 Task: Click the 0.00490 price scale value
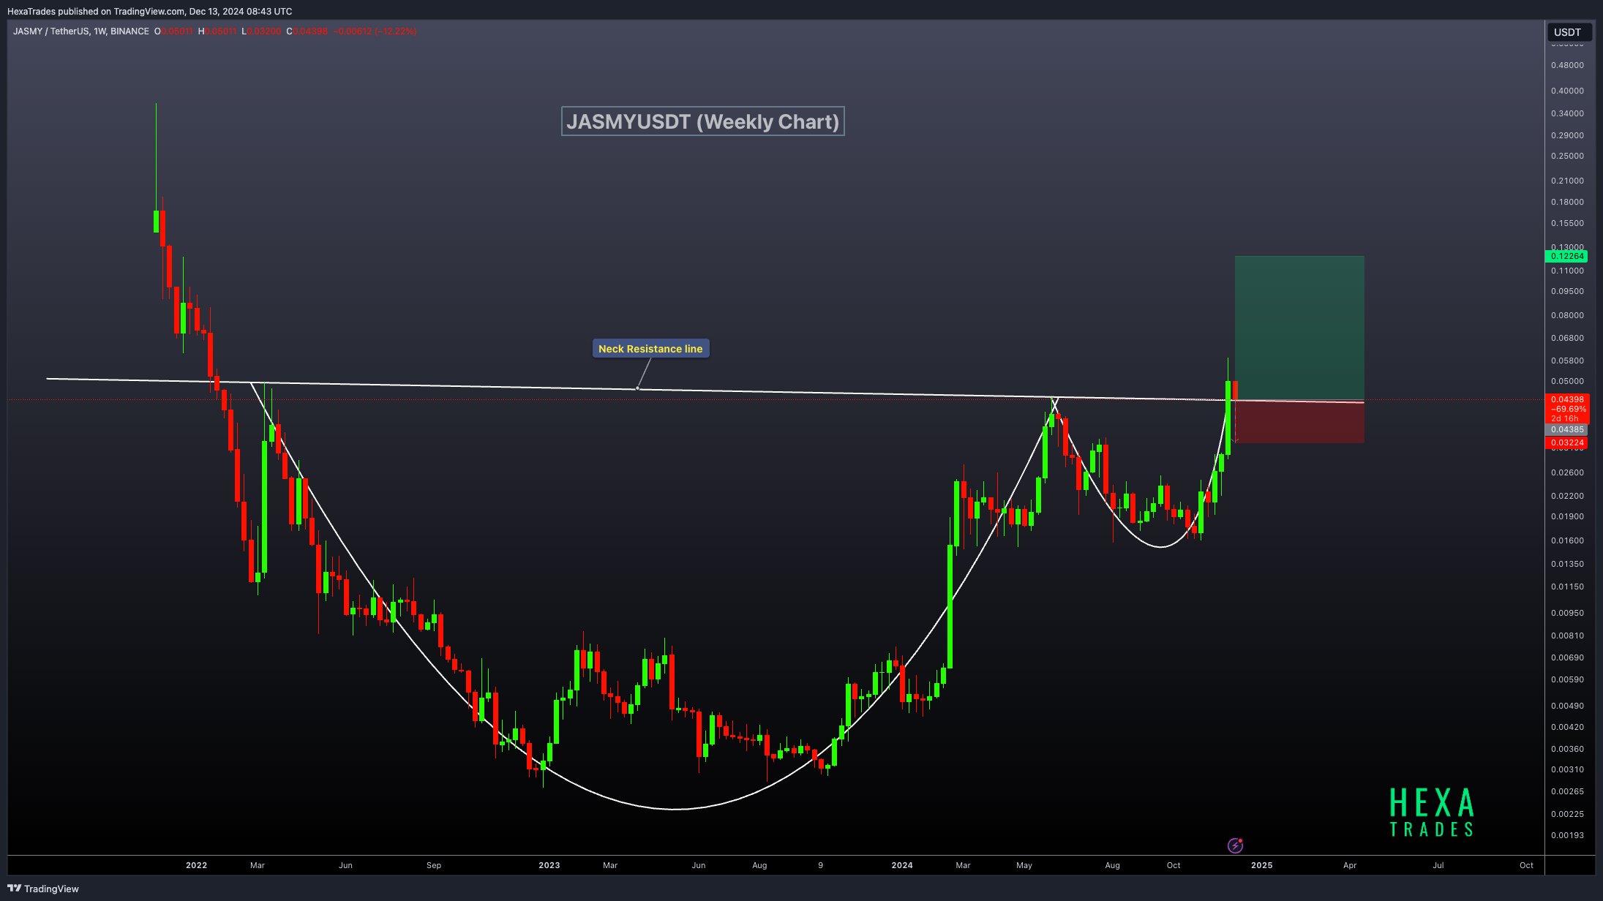tap(1567, 706)
